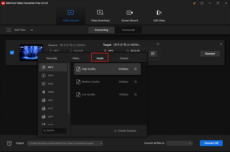Click the AIFF file icon
Image resolution: width=230 pixels, height=152 pixels.
[x=44, y=117]
